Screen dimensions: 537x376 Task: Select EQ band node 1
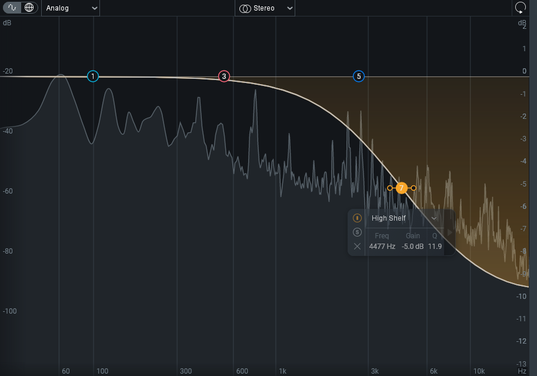[x=93, y=76]
